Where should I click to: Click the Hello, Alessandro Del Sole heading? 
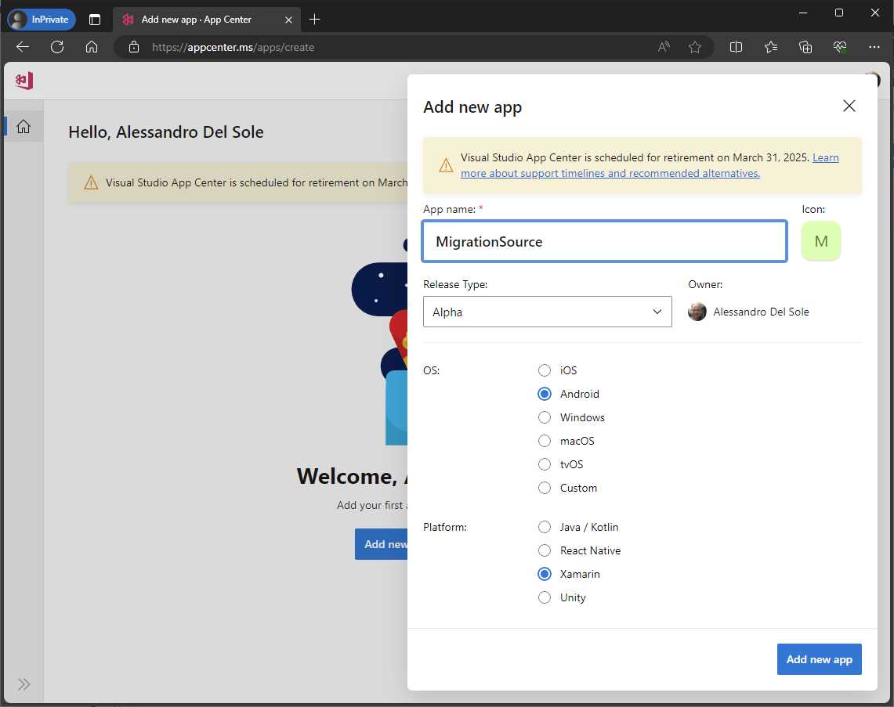(x=166, y=132)
